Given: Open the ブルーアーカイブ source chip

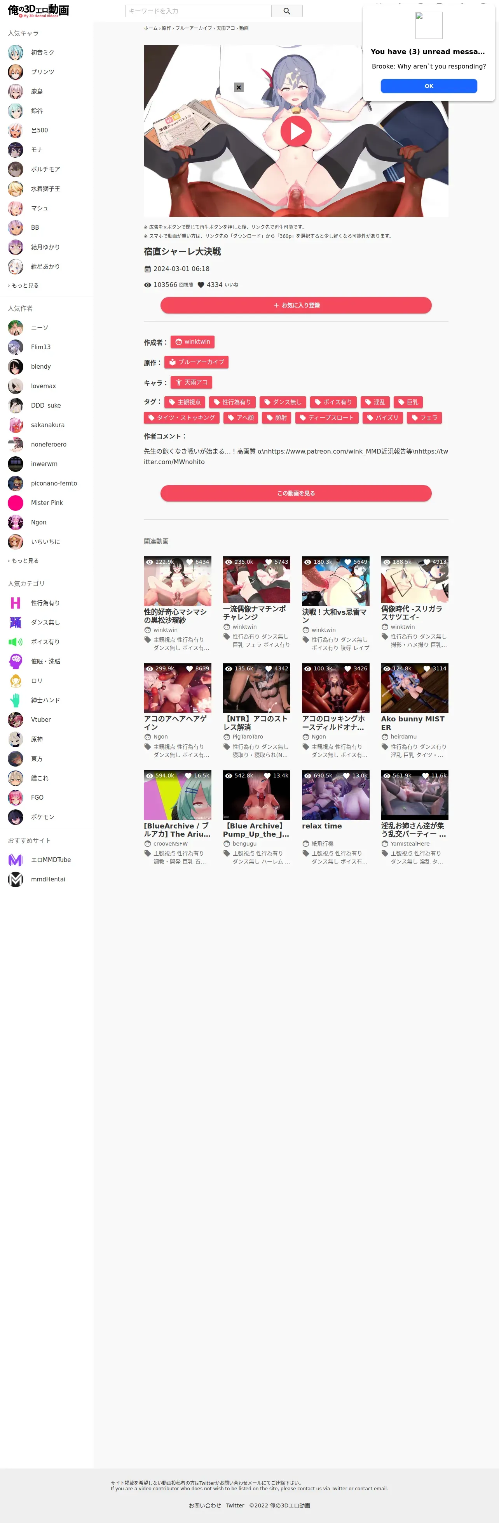Looking at the screenshot, I should click(x=197, y=362).
